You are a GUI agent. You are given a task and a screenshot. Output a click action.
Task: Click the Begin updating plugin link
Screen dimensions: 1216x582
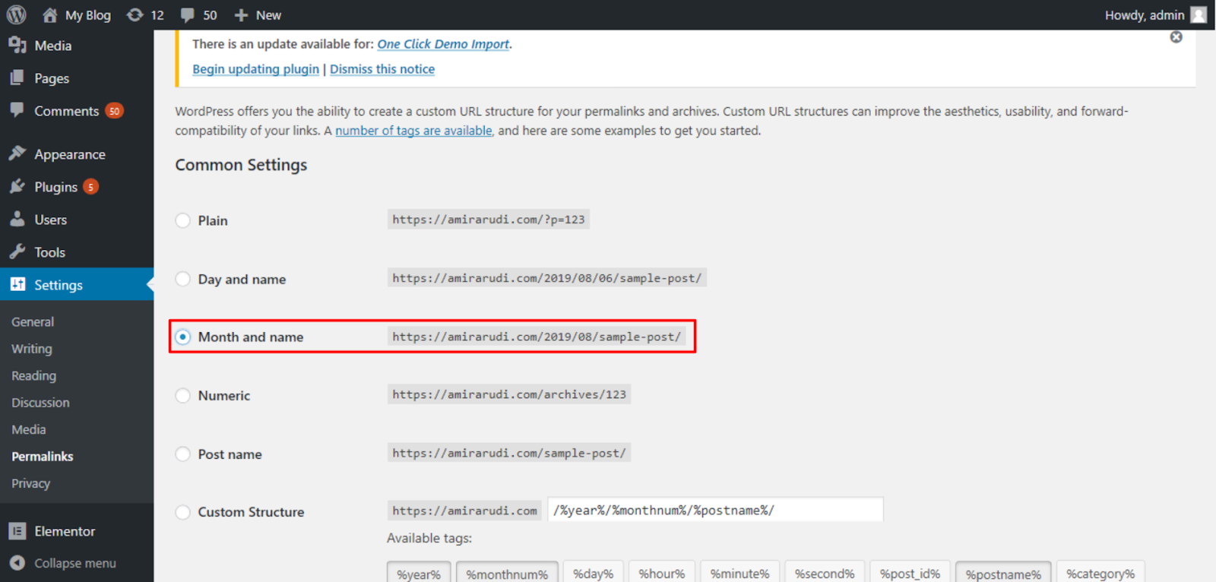(255, 69)
